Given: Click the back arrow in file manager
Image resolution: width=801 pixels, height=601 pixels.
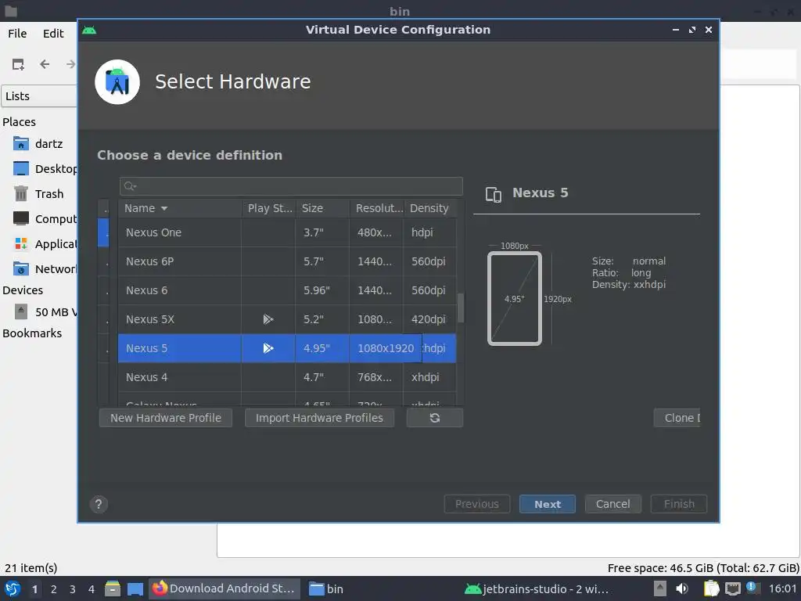Looking at the screenshot, I should click(45, 64).
